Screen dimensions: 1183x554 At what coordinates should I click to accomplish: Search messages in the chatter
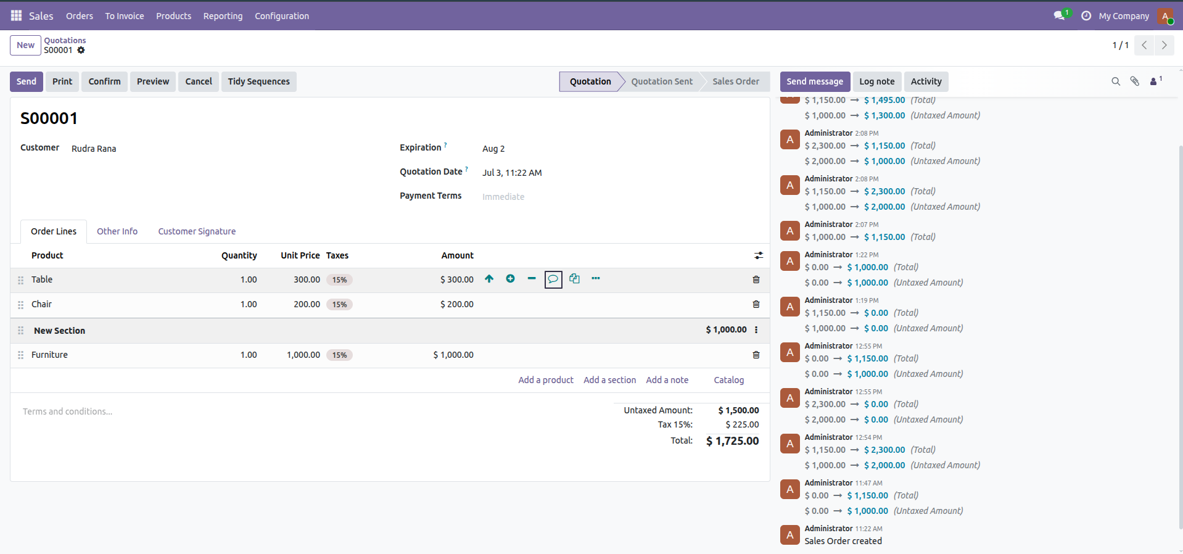[1116, 81]
